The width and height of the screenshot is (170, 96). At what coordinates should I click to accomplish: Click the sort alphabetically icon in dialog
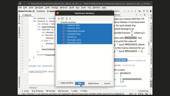(x=59, y=18)
